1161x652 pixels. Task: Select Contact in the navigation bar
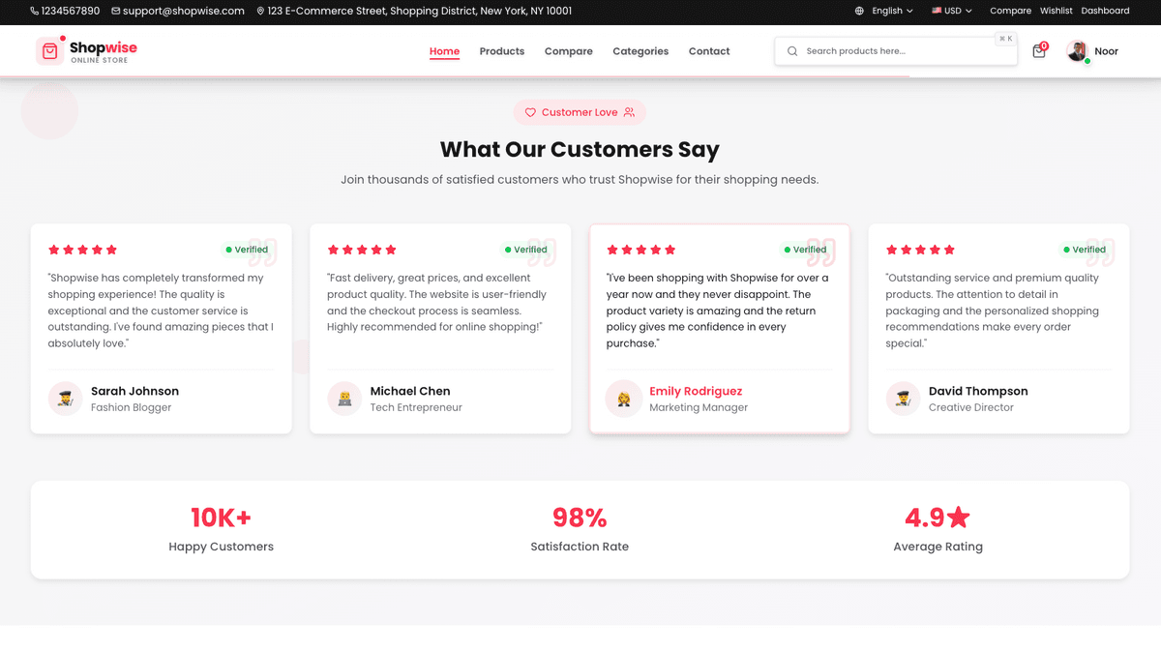(x=709, y=51)
